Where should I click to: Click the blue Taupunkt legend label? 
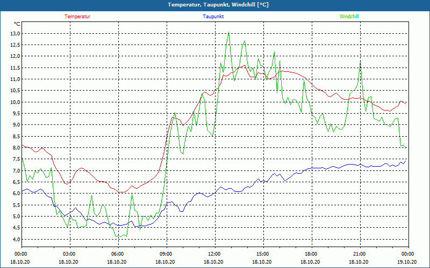[x=213, y=17]
